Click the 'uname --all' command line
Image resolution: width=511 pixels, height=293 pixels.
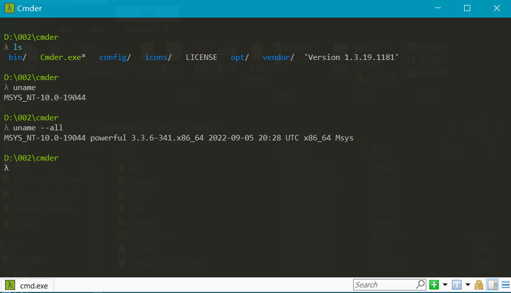click(38, 128)
